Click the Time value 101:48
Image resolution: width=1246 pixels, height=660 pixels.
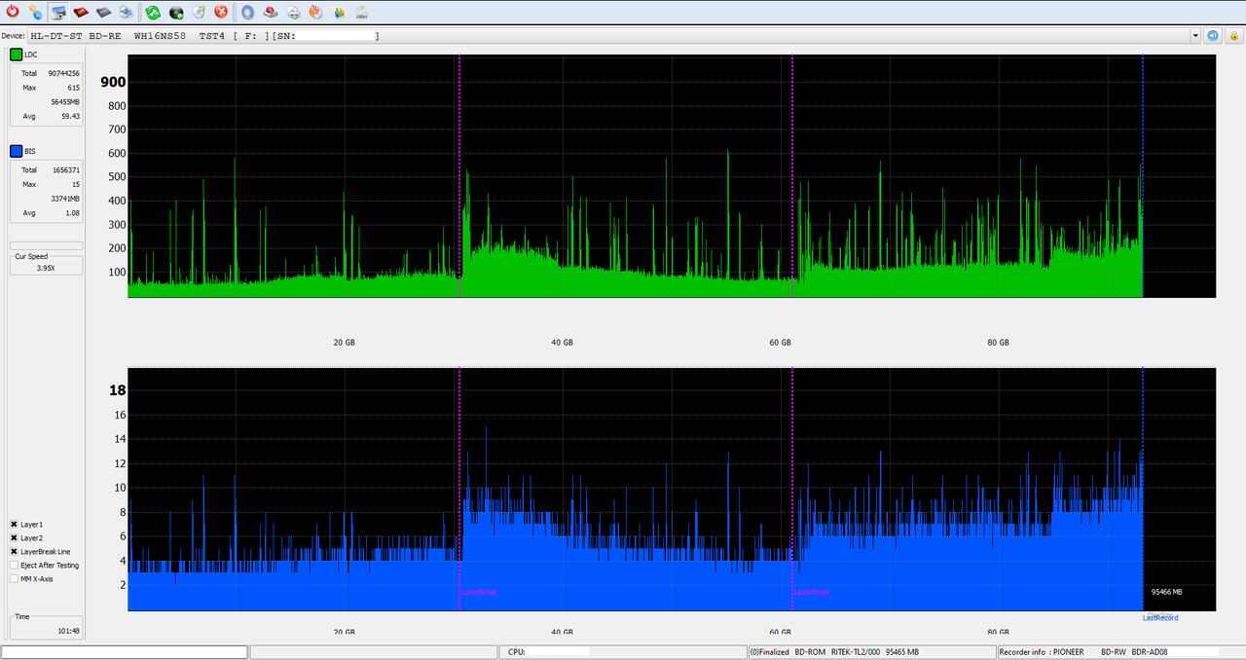coord(68,631)
